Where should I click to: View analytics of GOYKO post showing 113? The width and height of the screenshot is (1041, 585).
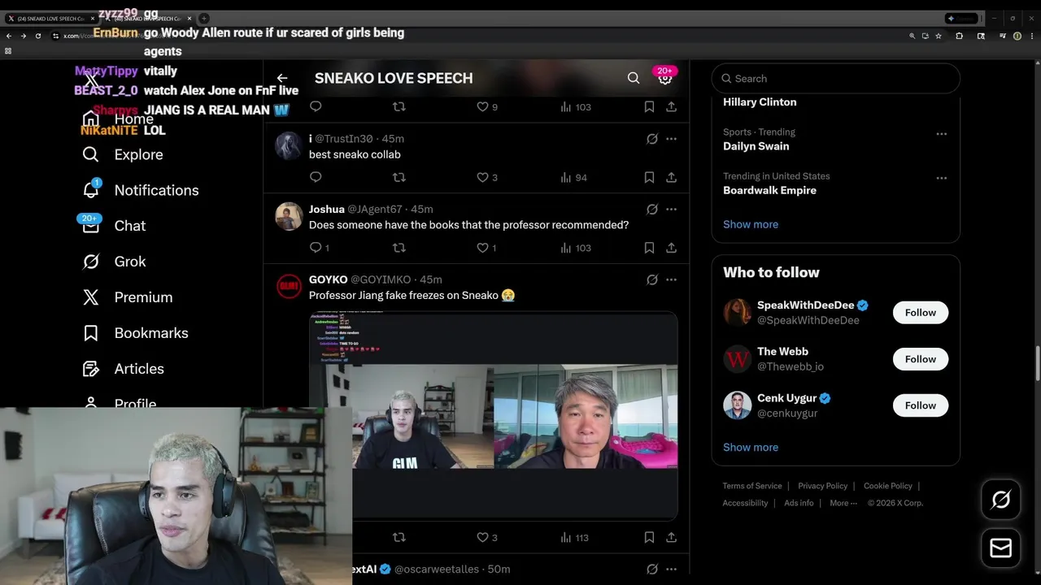coord(574,537)
